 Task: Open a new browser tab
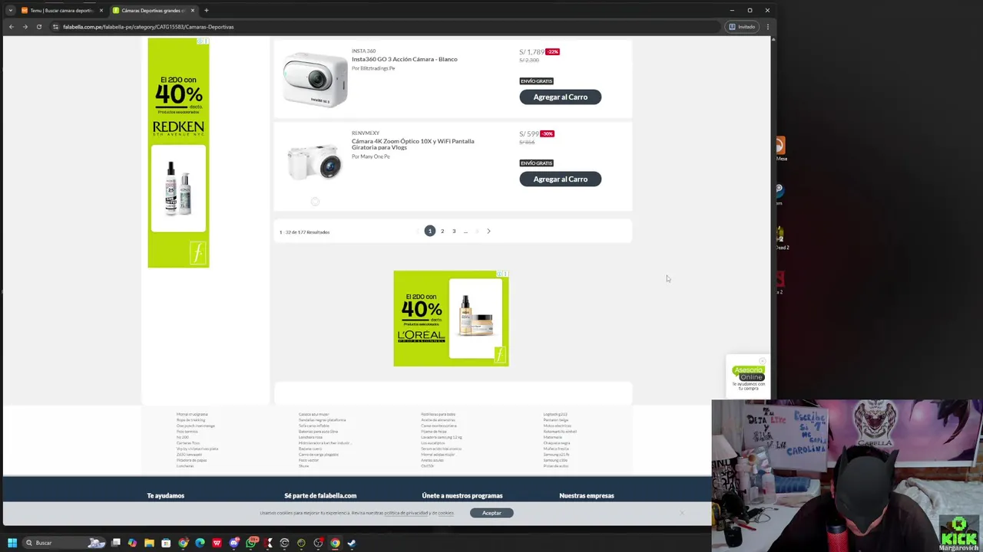(x=206, y=10)
